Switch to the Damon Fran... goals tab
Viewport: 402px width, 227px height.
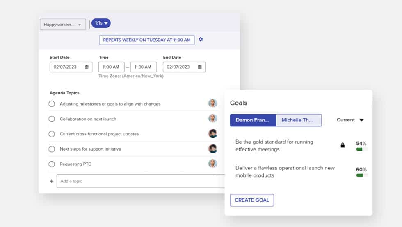pyautogui.click(x=253, y=120)
